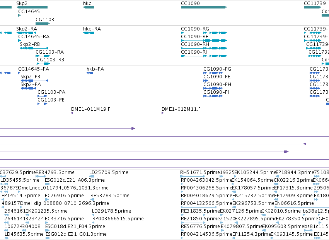Click the EK093145.5prime EST glyph
329x240 pixels.
[272, 238]
